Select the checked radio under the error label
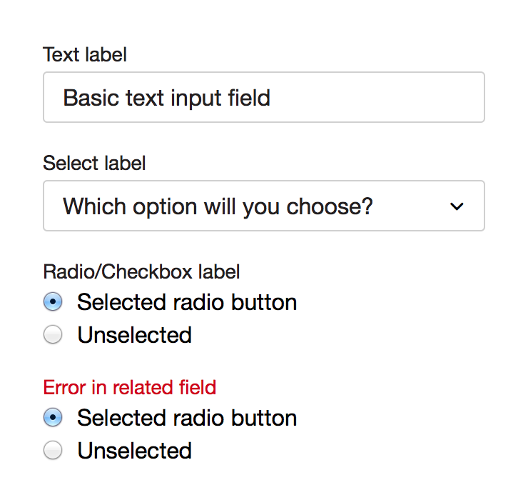This screenshot has height=490, width=528. pos(53,418)
